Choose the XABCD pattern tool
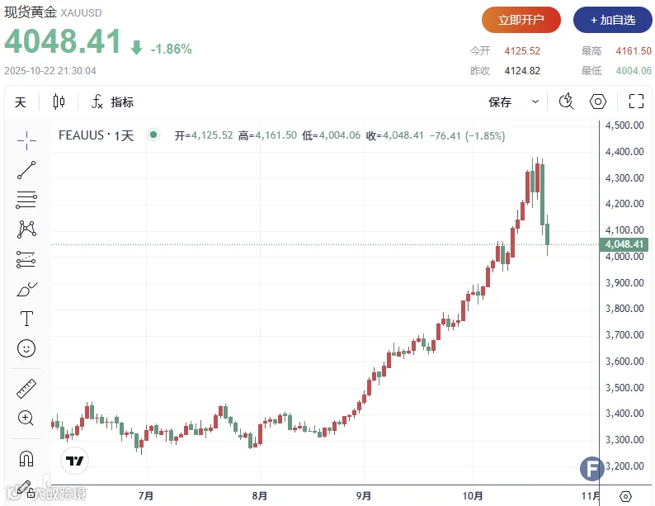This screenshot has width=655, height=506. coord(26,229)
